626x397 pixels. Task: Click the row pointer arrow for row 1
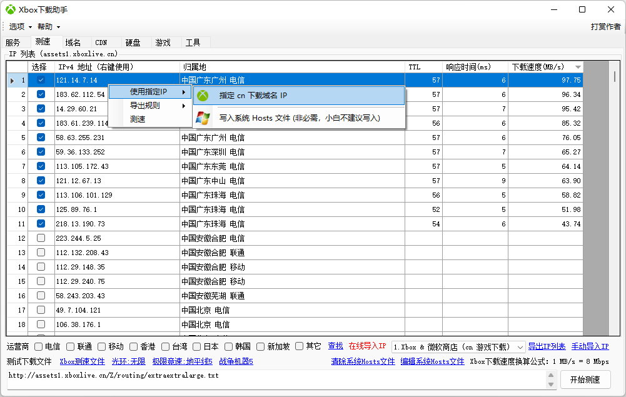click(x=12, y=81)
